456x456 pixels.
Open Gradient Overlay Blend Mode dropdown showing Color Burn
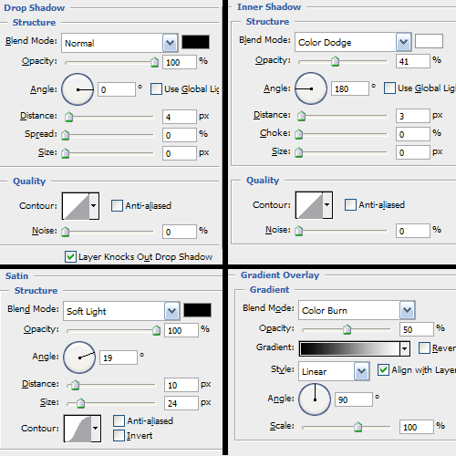357,310
